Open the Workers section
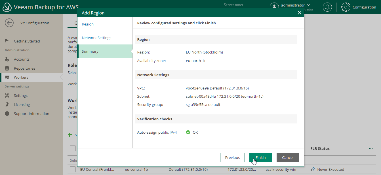This screenshot has width=381, height=175. tap(21, 77)
